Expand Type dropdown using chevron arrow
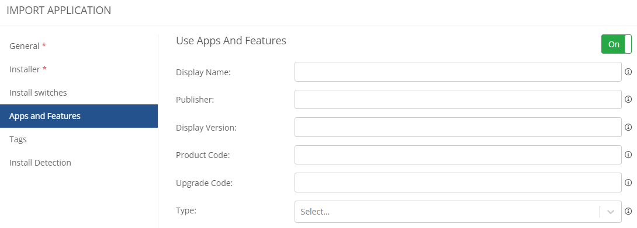This screenshot has height=228, width=637. point(611,212)
